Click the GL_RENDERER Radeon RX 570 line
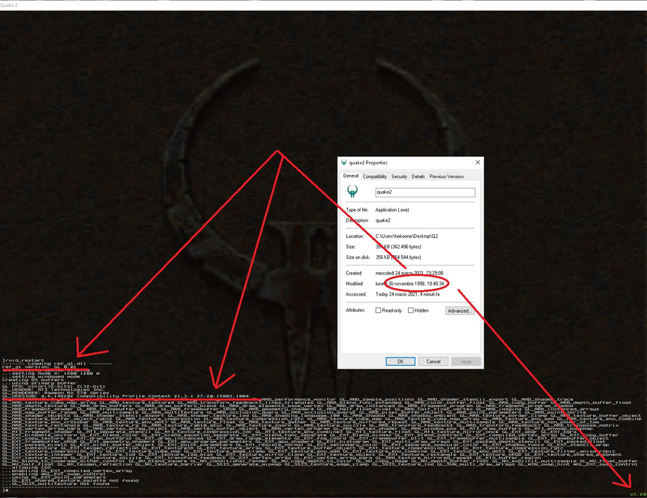 [56, 393]
